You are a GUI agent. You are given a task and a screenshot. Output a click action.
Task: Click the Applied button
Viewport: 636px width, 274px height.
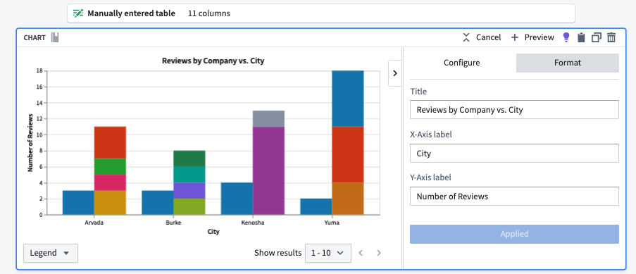(x=514, y=235)
